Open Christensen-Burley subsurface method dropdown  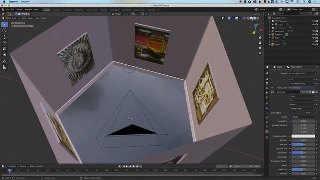[x=302, y=84]
